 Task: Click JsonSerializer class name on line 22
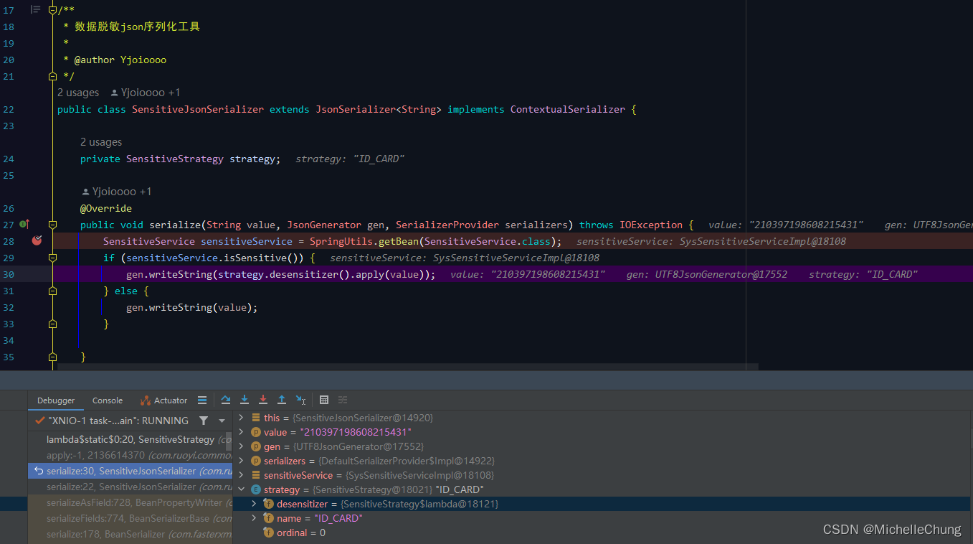[356, 109]
